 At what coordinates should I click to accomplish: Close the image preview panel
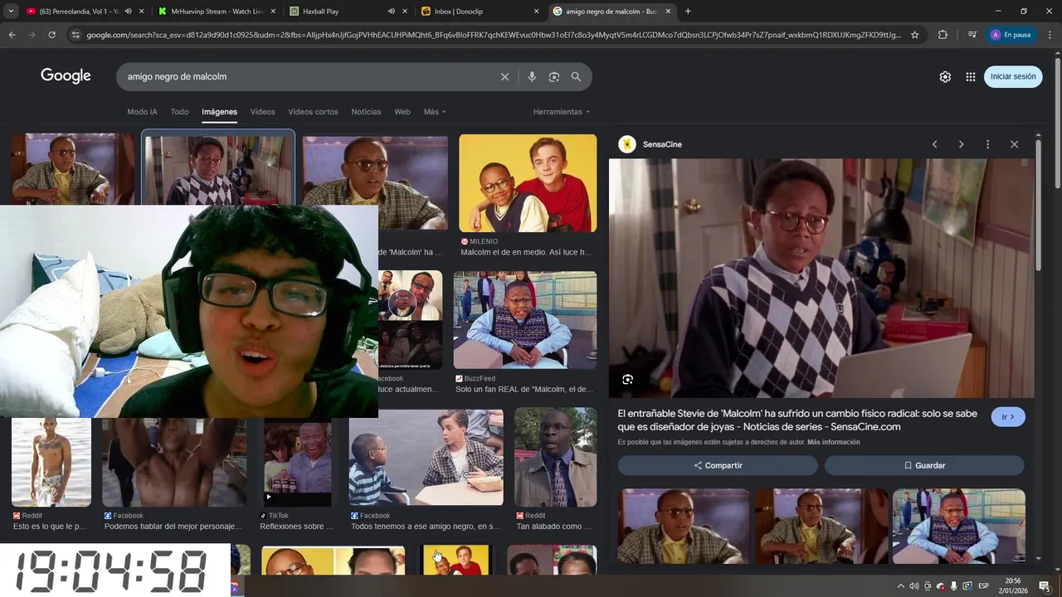coord(1014,144)
